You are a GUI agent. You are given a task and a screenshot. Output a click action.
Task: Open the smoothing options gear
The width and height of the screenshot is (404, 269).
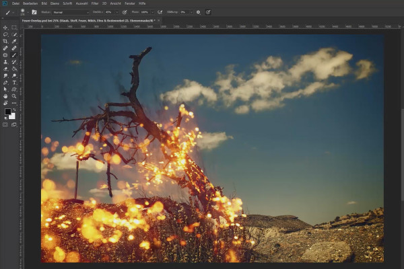[x=198, y=12]
